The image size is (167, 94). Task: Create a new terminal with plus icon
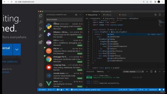click(x=147, y=72)
